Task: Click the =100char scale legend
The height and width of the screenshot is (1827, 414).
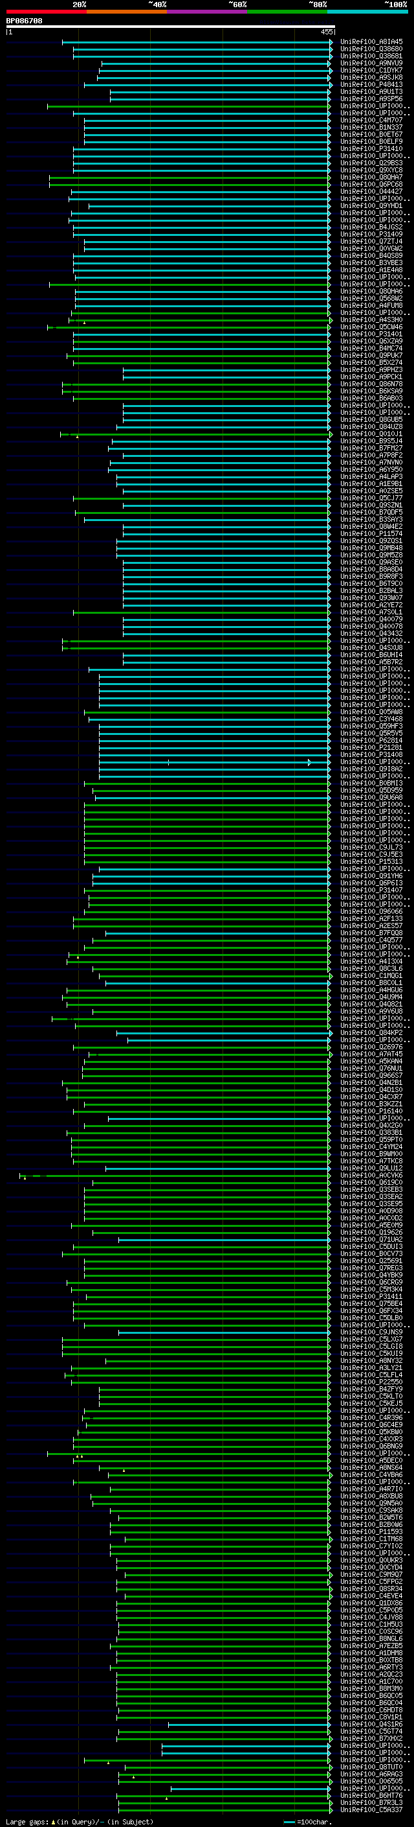Action: click(307, 1821)
